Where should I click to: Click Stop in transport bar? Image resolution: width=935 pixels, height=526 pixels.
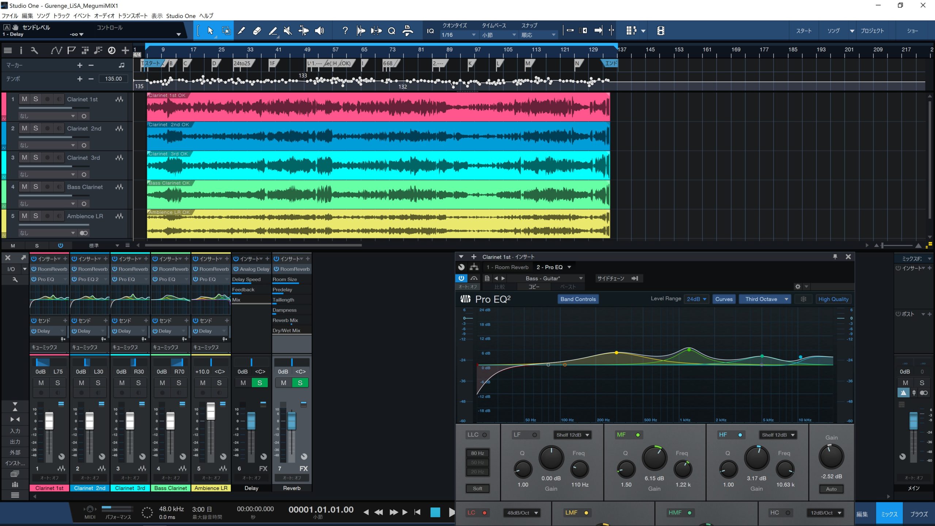(x=435, y=512)
